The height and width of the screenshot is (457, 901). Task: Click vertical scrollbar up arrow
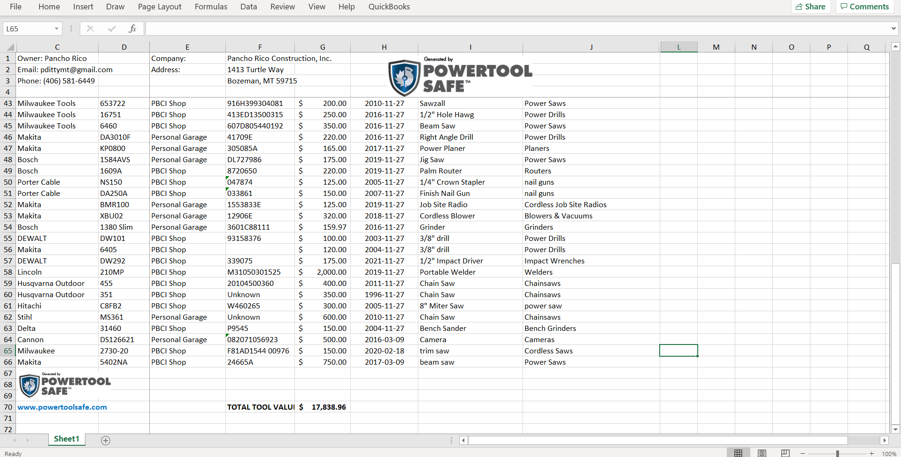tap(895, 46)
